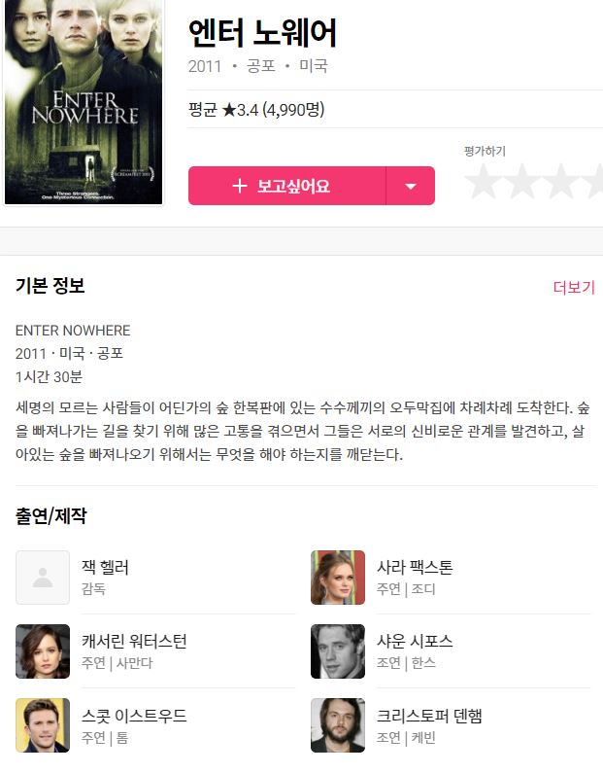This screenshot has height=773, width=603.
Task: Click the name 사라 팩스톤
Action: pos(415,568)
